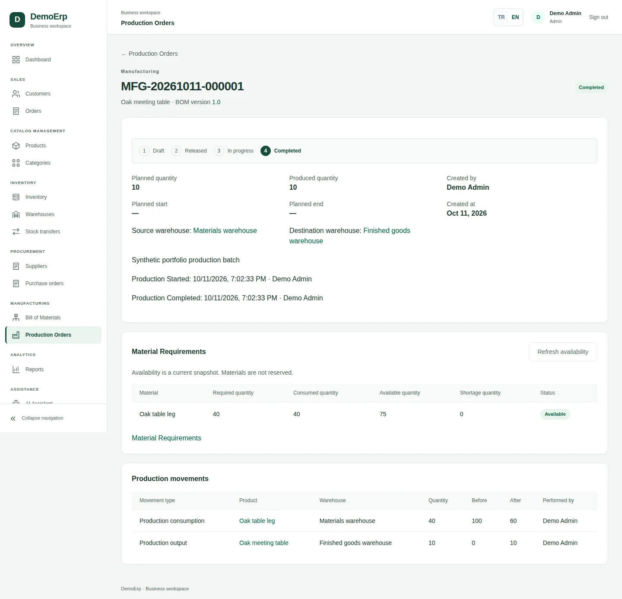622x599 pixels.
Task: Click the Production Orders factory icon
Action: point(16,335)
